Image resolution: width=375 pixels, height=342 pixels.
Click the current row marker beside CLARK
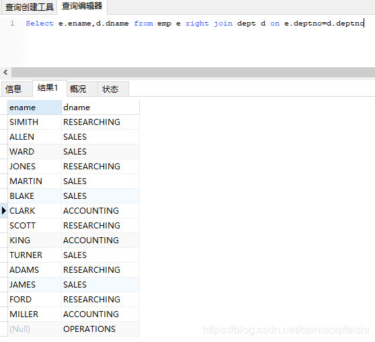click(x=3, y=211)
